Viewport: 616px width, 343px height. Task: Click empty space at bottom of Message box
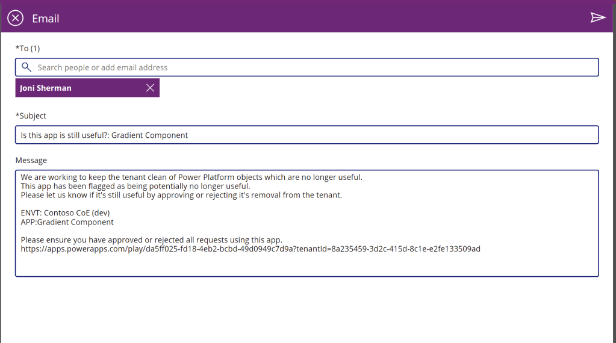(301, 265)
